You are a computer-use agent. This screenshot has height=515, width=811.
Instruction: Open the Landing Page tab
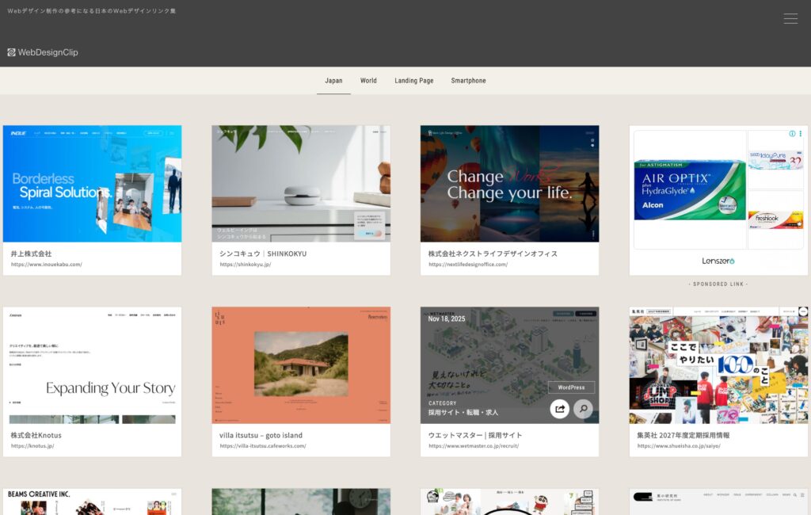[x=414, y=81]
